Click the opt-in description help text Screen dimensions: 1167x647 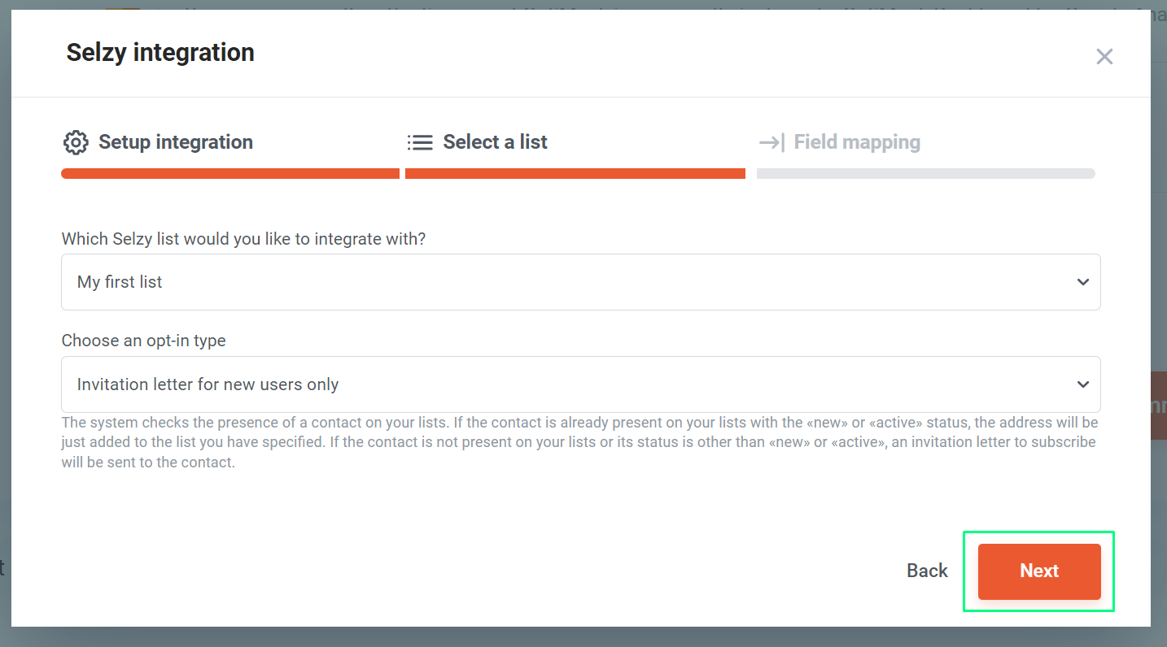[x=579, y=443]
